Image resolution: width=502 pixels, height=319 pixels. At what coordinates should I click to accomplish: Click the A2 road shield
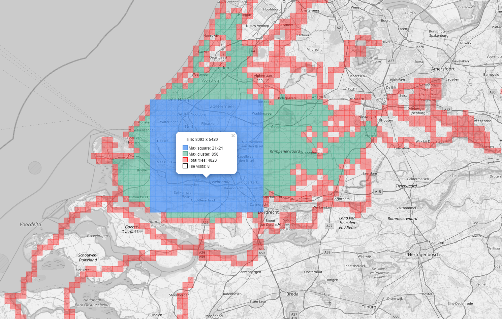pyautogui.click(x=339, y=28)
